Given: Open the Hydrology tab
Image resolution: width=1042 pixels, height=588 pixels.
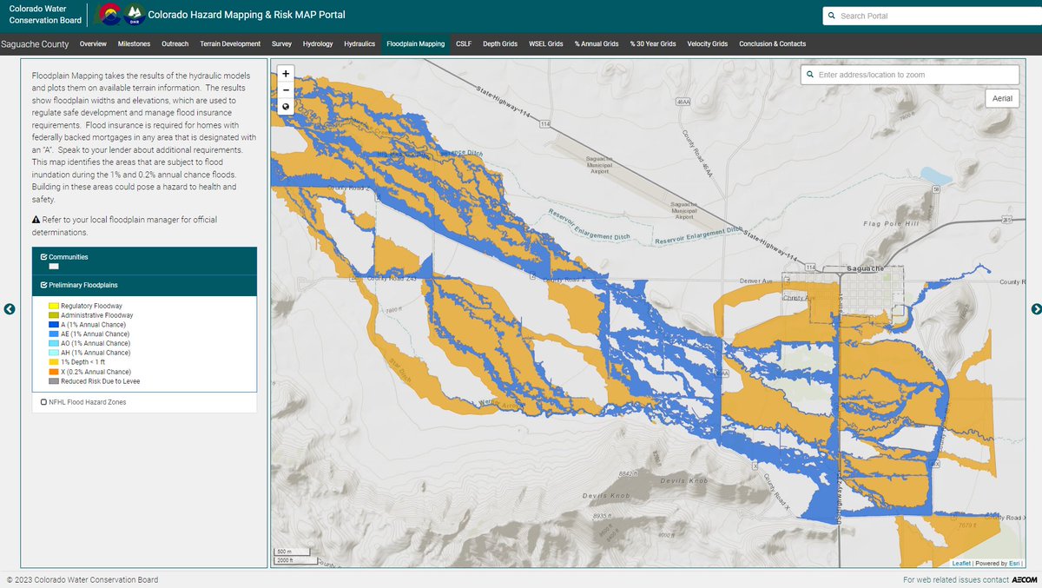Looking at the screenshot, I should coord(318,43).
